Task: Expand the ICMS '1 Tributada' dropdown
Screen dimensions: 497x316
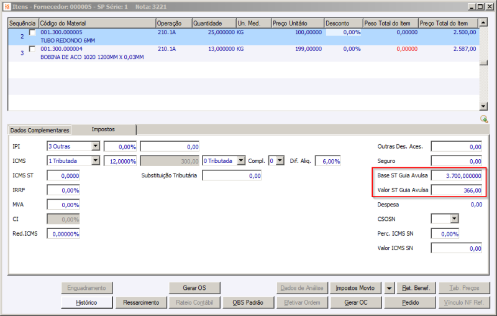Action: tap(96, 161)
